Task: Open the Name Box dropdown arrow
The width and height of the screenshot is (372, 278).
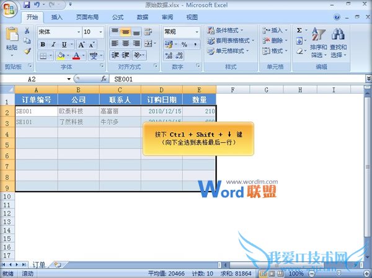Action: 69,79
